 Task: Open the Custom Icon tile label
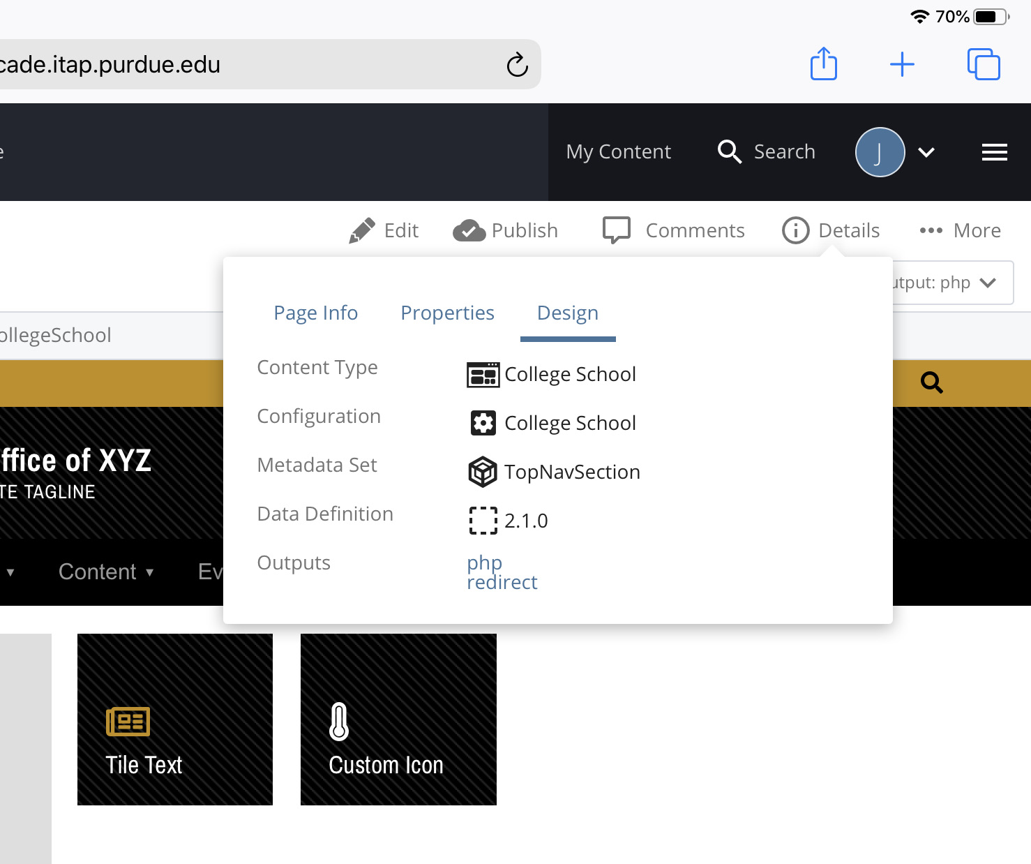tap(386, 765)
